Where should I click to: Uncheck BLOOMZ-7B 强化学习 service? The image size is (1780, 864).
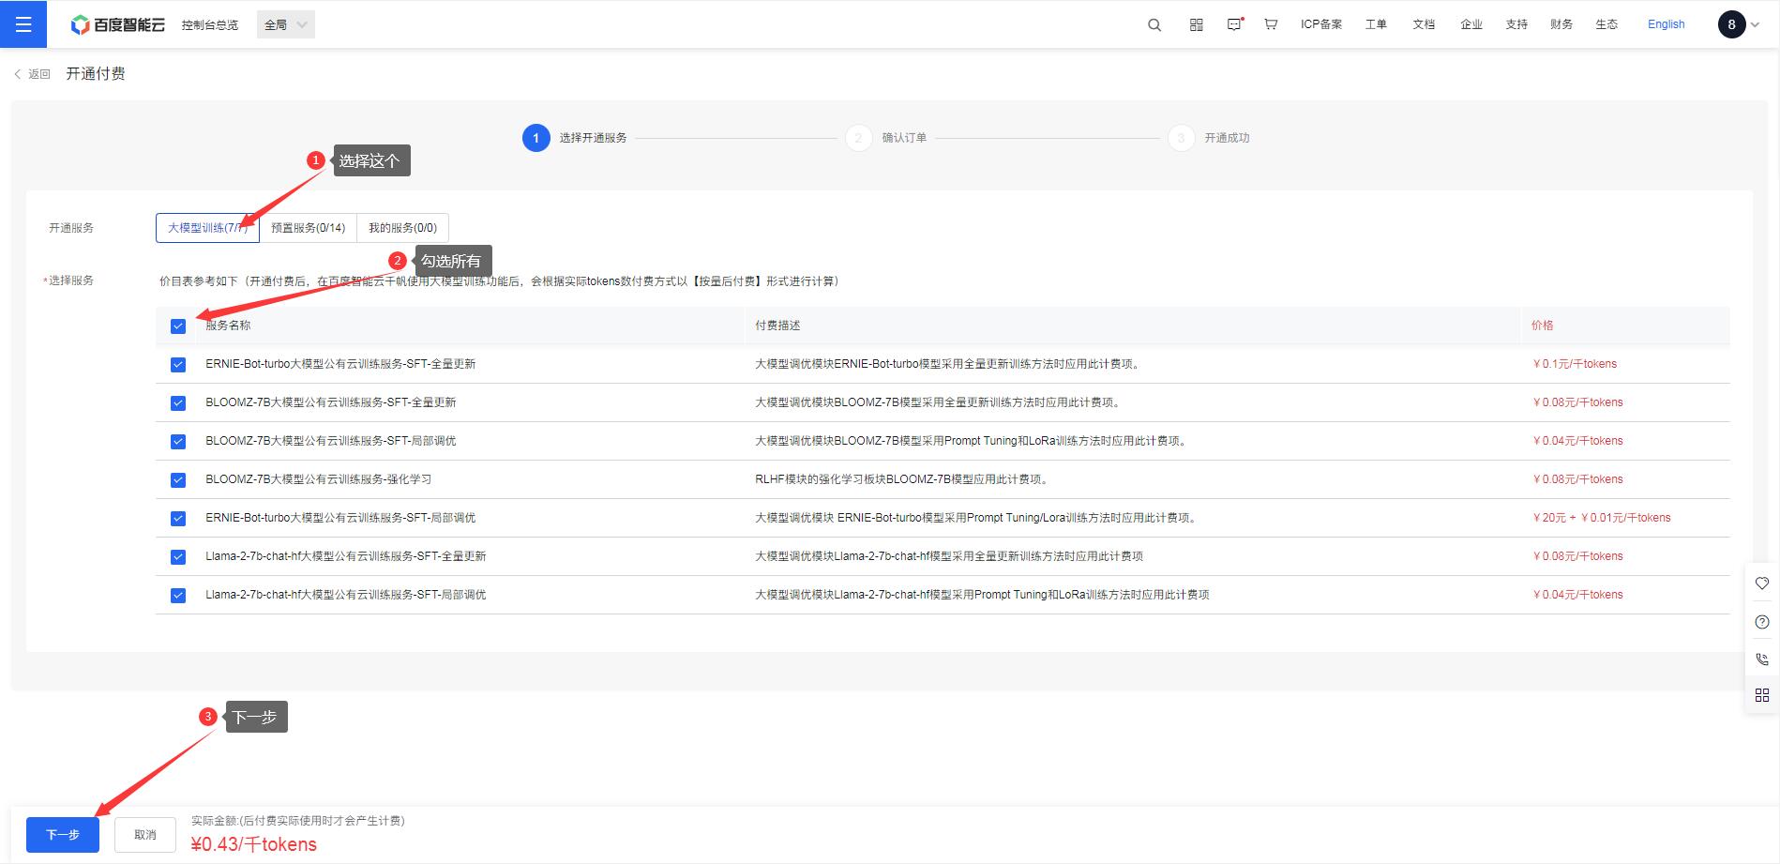click(178, 480)
